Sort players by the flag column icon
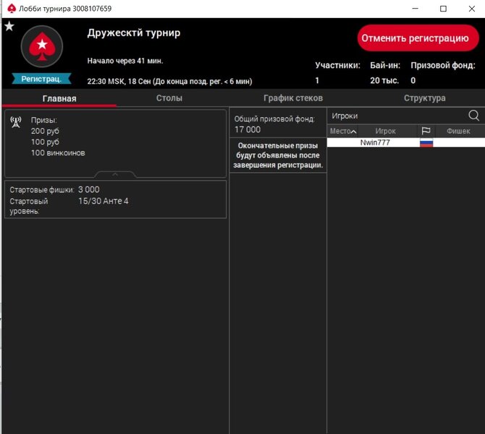Screen dimensions: 485x434 click(x=426, y=131)
